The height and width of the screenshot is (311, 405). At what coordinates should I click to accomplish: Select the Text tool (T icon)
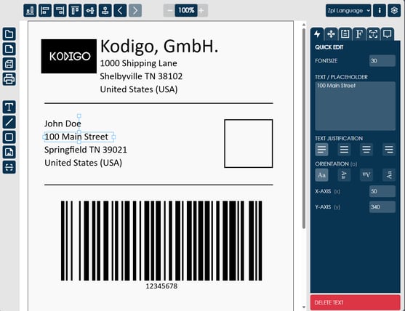[9, 107]
